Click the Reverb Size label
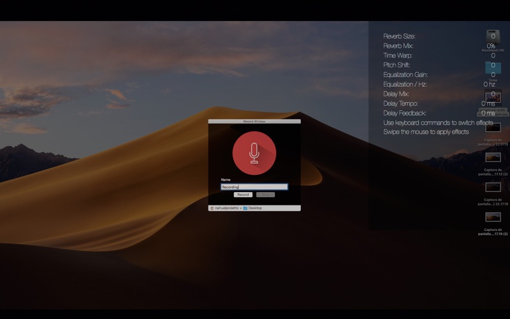This screenshot has width=510, height=319. point(399,36)
